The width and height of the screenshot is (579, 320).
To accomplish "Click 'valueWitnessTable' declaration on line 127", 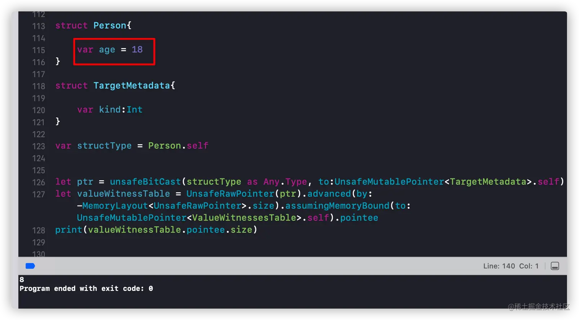I will tap(123, 194).
